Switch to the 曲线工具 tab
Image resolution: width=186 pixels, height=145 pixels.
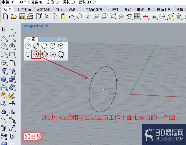point(144,9)
